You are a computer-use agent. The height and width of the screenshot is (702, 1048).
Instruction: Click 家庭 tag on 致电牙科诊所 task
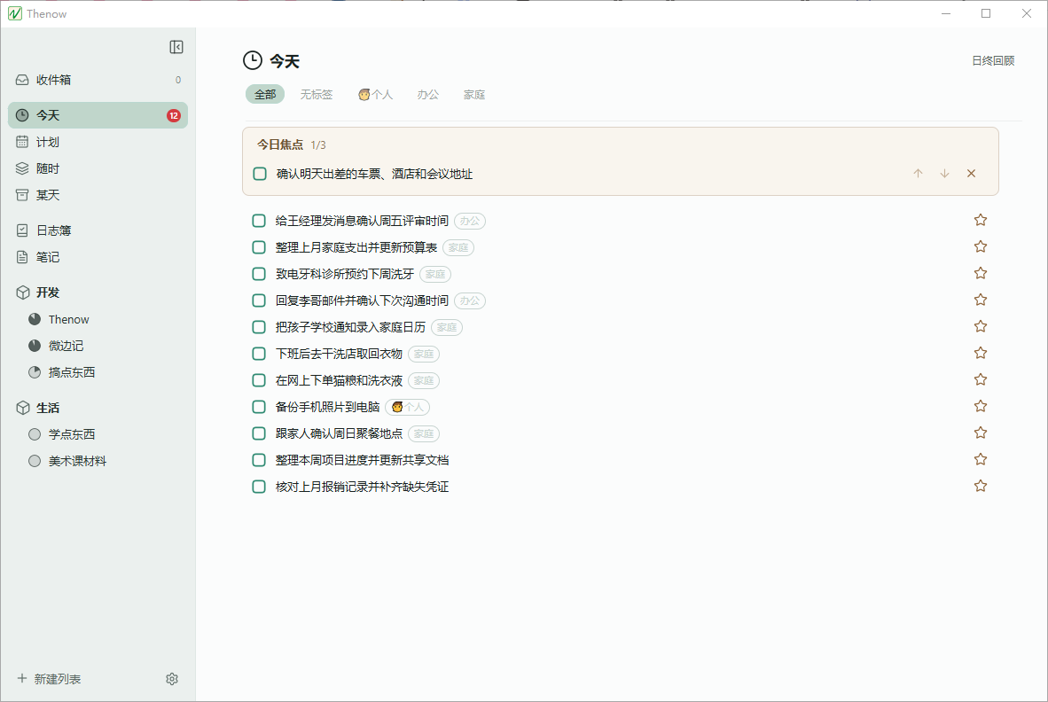click(435, 275)
